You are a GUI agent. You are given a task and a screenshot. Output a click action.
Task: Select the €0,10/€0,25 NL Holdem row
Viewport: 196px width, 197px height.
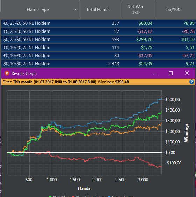[x=99, y=48]
